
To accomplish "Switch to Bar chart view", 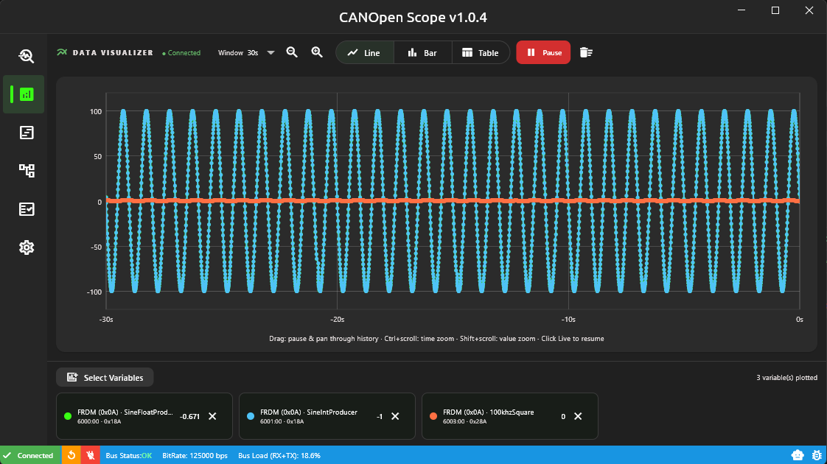I will pos(422,53).
